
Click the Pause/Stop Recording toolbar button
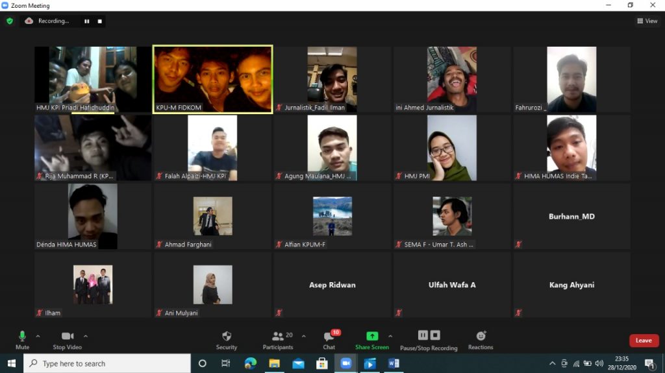(x=429, y=339)
